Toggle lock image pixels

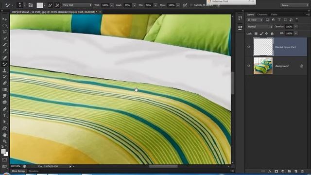(261, 34)
